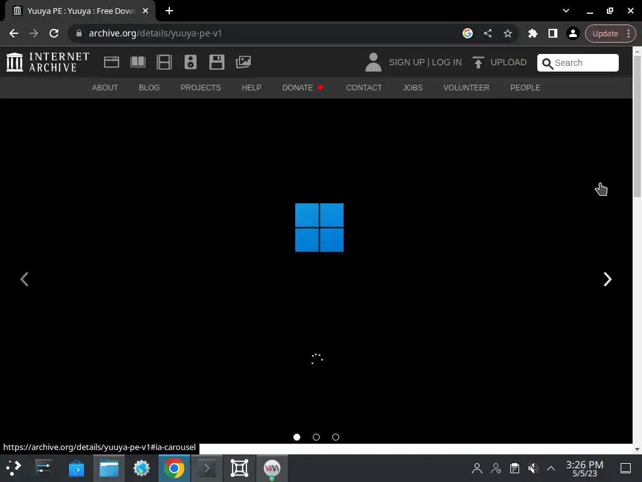Image resolution: width=642 pixels, height=482 pixels.
Task: Open the VMware taskbar icon
Action: [272, 468]
